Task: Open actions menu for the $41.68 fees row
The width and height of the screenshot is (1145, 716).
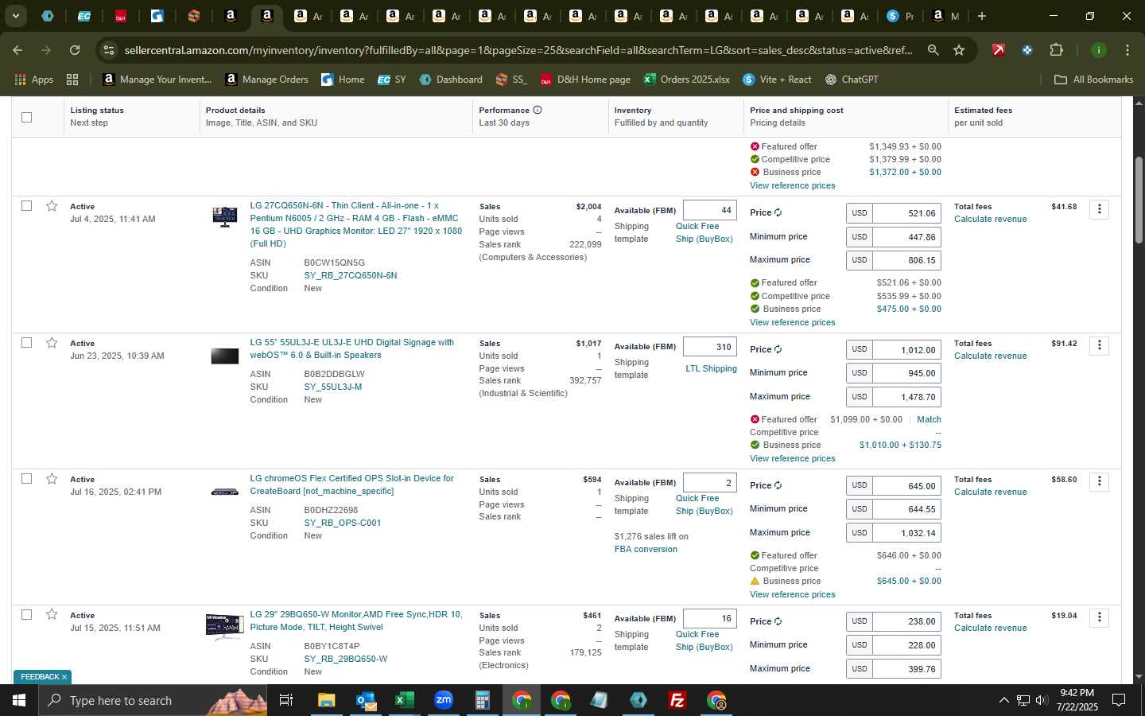Action: pyautogui.click(x=1099, y=209)
